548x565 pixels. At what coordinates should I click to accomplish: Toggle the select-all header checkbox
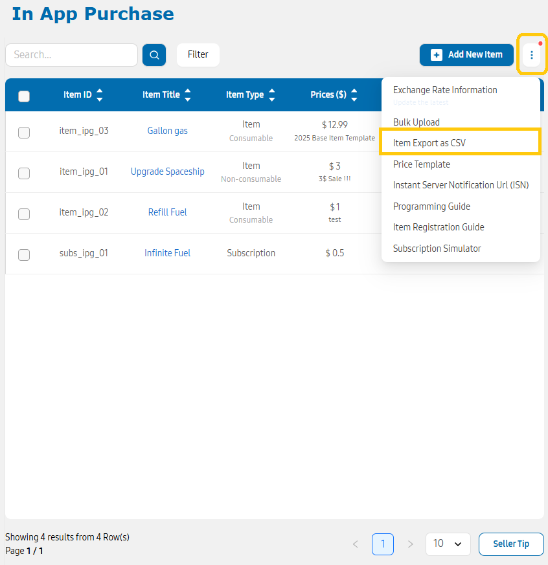[x=24, y=96]
